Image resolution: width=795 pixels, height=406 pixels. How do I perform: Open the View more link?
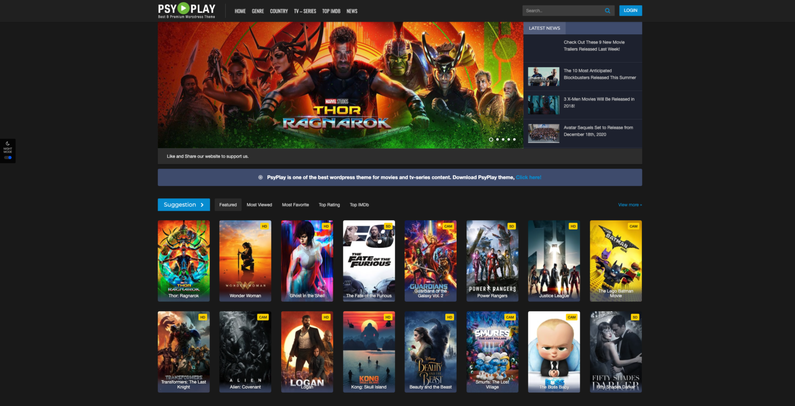(630, 205)
